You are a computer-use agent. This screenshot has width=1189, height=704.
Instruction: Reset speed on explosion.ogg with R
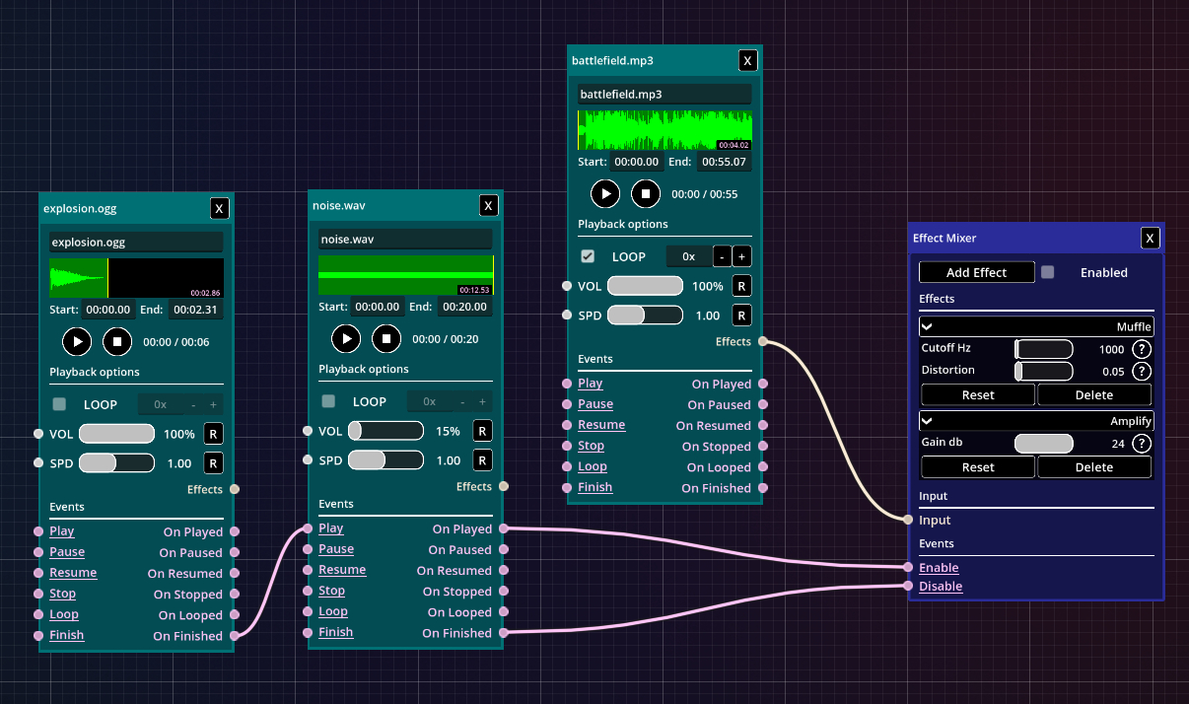coord(213,463)
